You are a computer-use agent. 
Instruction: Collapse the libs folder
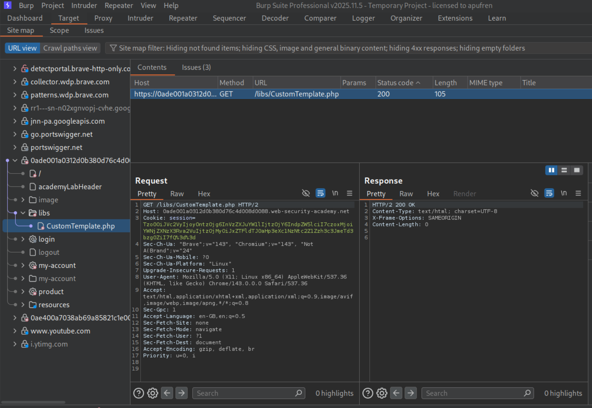(x=23, y=213)
